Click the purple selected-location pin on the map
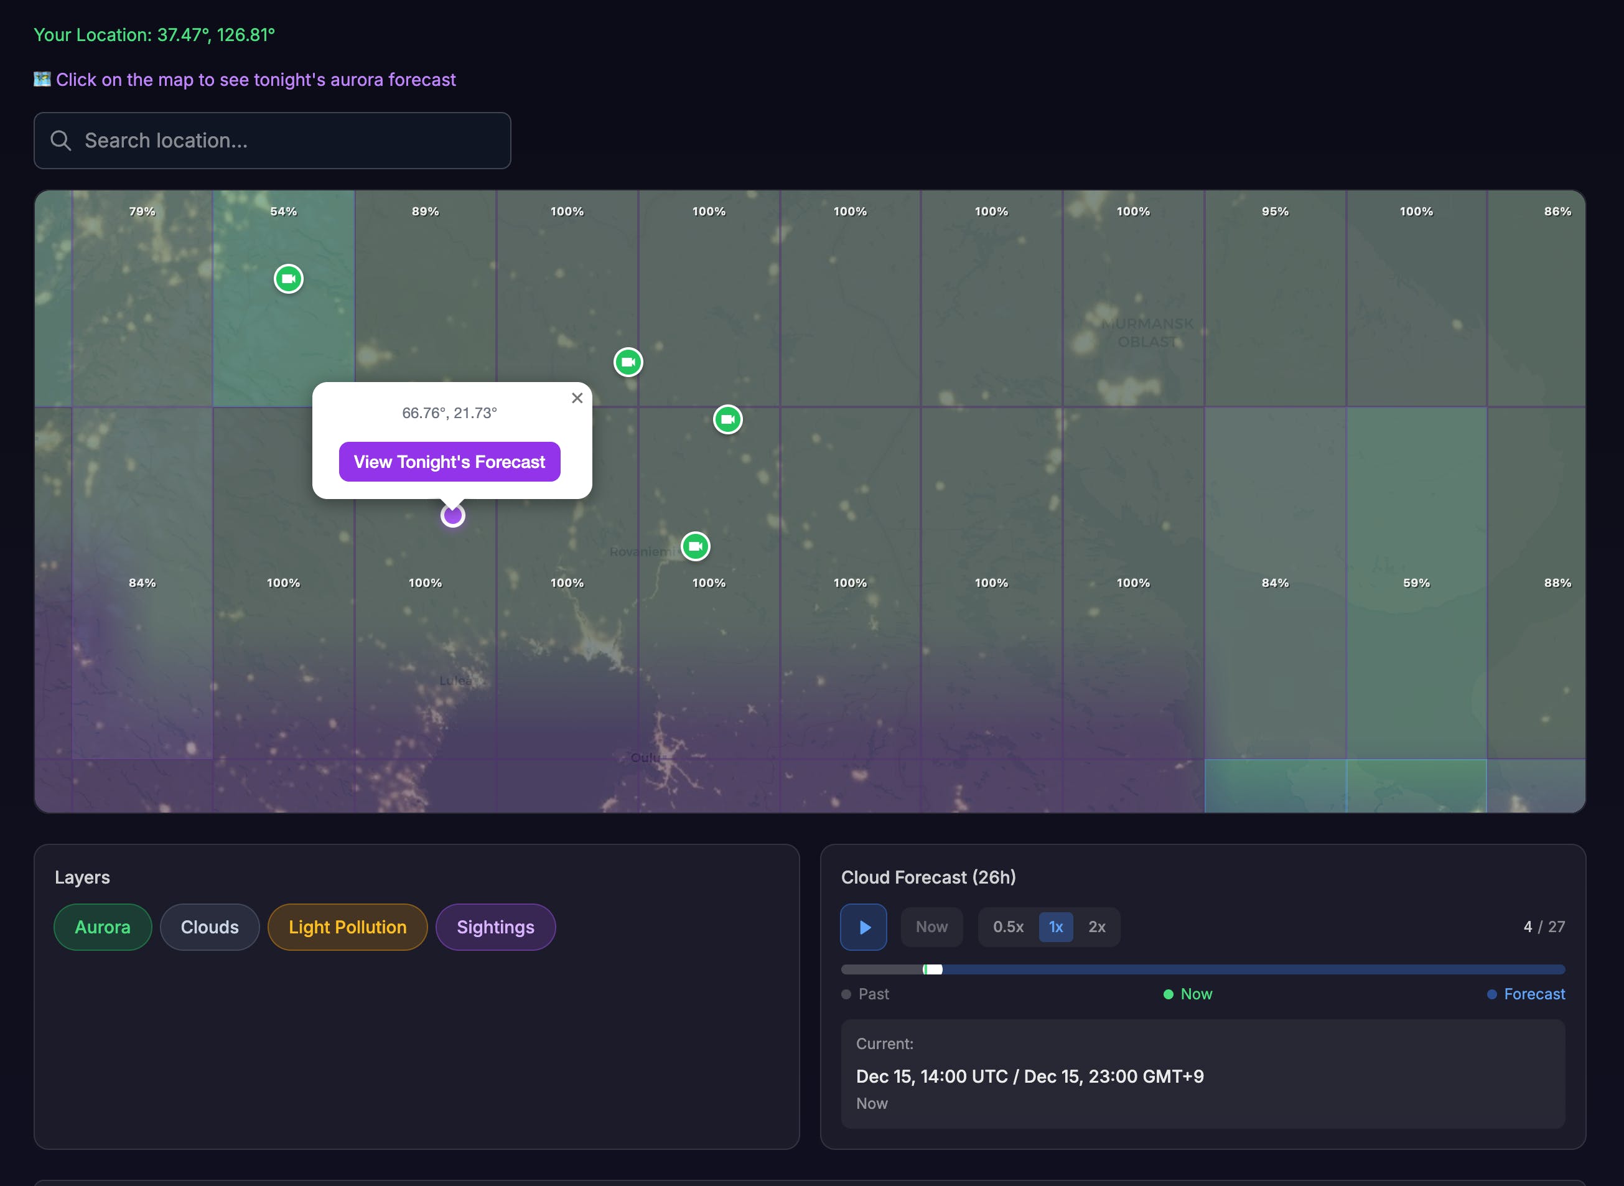 pyautogui.click(x=452, y=515)
